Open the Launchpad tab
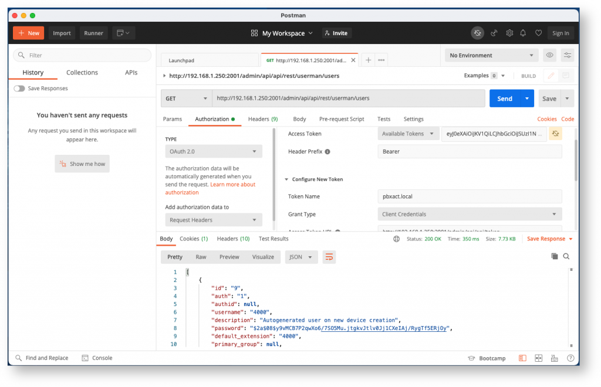Viewport: 601px width, 387px height. (210, 60)
